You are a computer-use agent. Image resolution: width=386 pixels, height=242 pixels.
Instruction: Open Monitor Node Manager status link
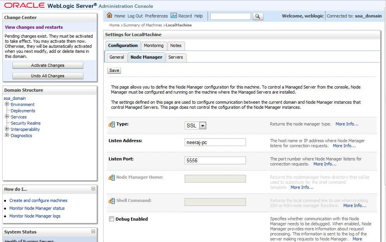coord(37,208)
